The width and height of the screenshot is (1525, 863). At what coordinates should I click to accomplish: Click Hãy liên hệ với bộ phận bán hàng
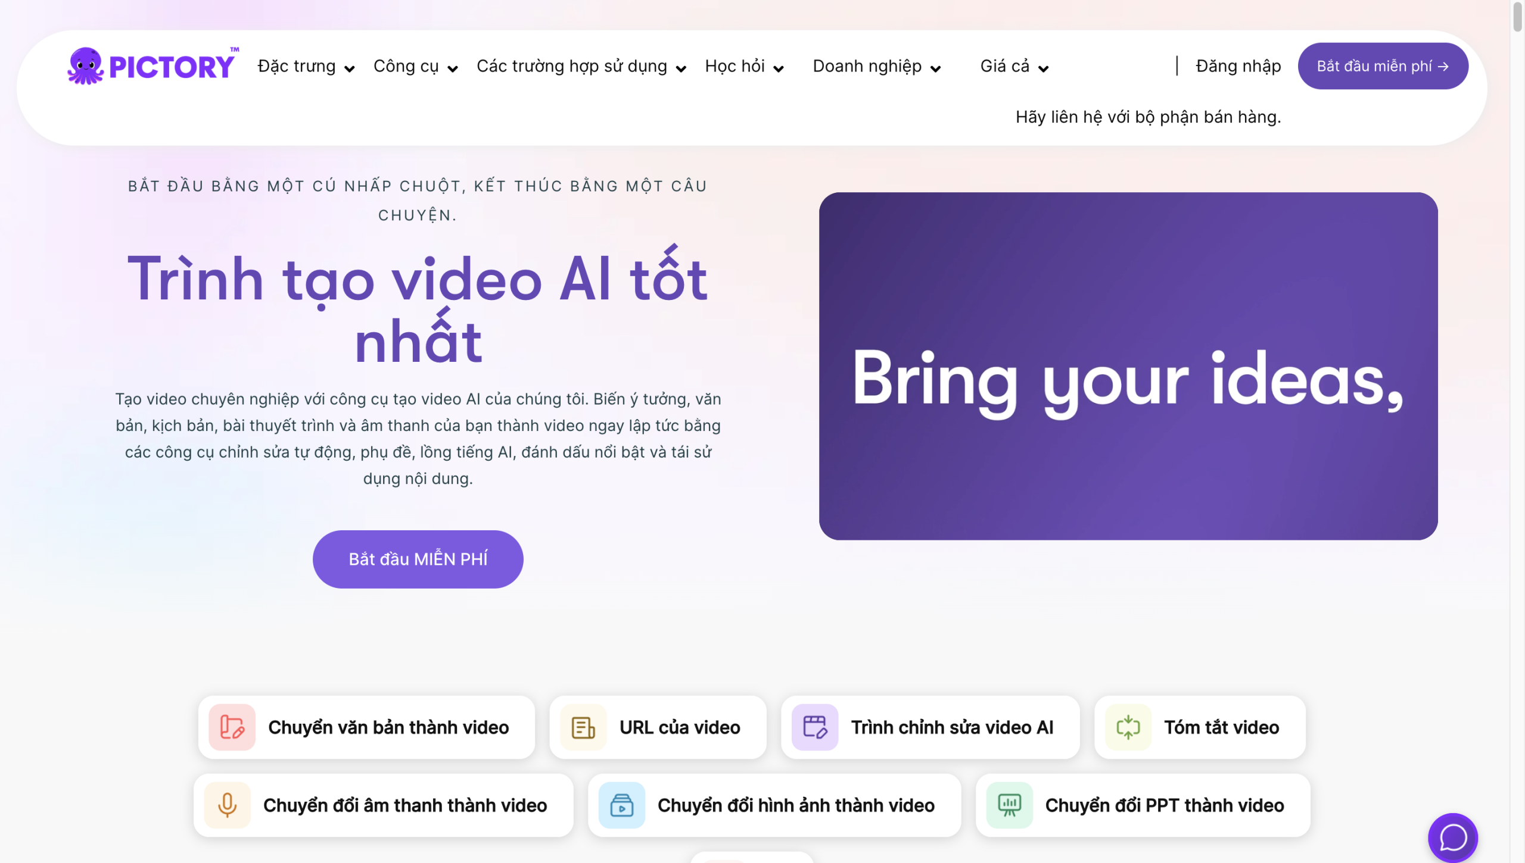pyautogui.click(x=1147, y=117)
